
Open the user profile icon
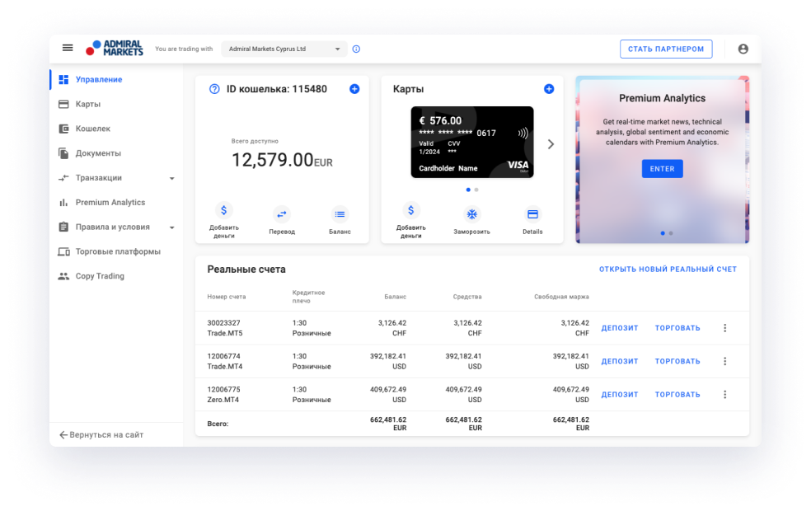[x=743, y=49]
